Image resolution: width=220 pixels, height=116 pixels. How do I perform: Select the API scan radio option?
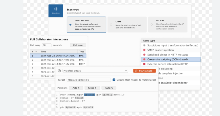pos(152,25)
